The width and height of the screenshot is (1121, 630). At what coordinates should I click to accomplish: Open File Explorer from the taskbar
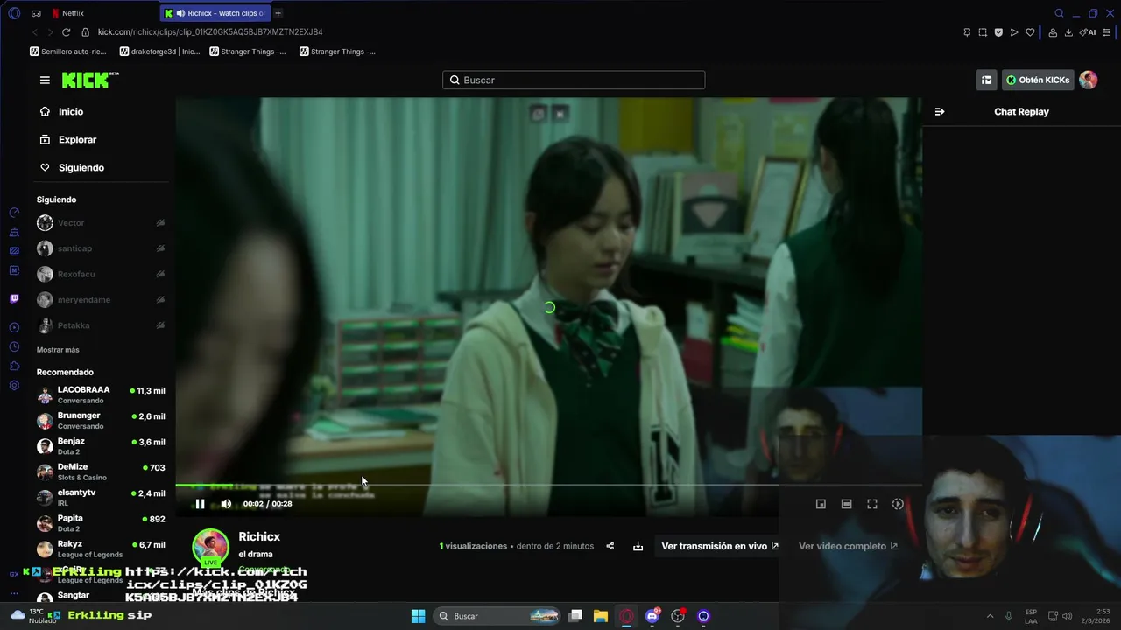click(601, 616)
